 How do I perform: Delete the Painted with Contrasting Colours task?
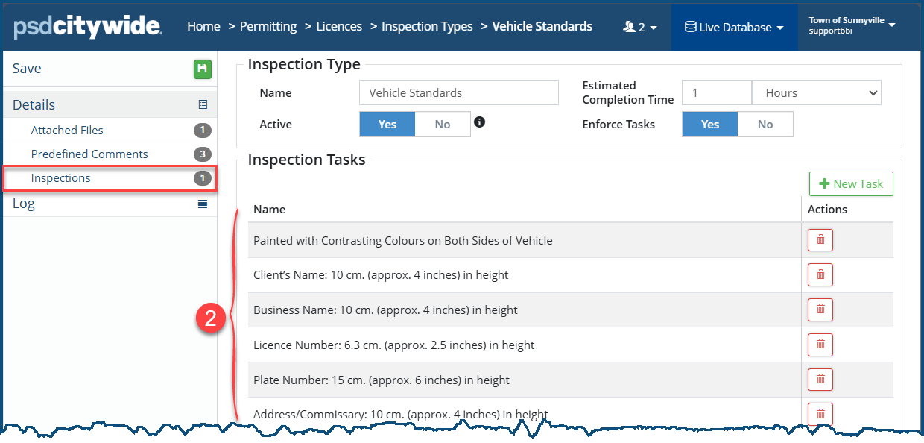(x=820, y=240)
